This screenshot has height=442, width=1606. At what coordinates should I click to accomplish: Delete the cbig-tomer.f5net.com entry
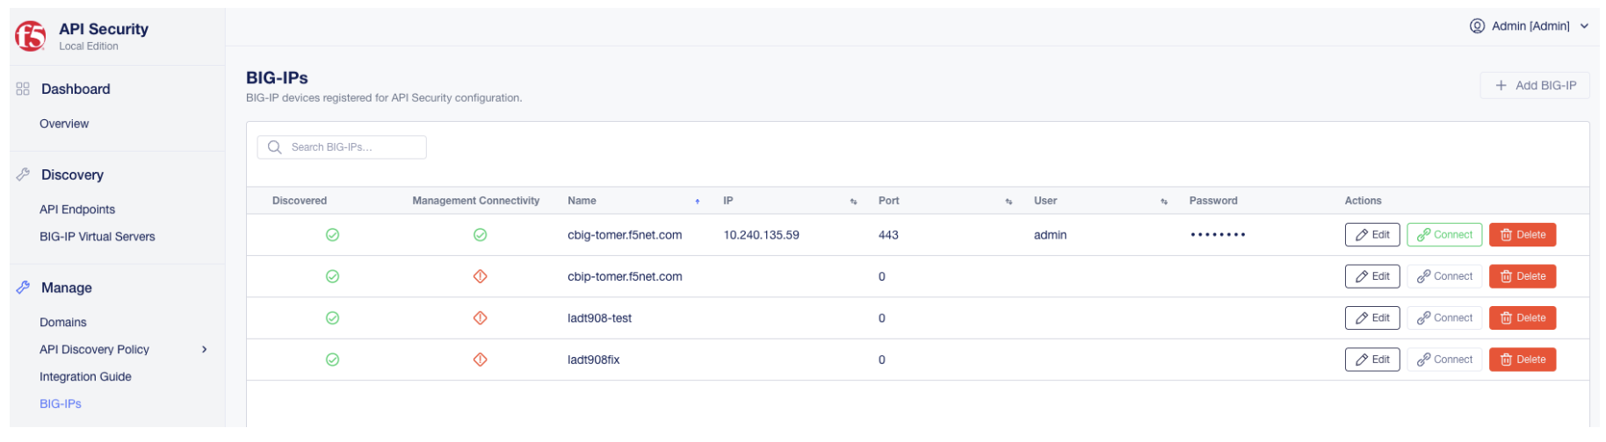click(x=1523, y=235)
